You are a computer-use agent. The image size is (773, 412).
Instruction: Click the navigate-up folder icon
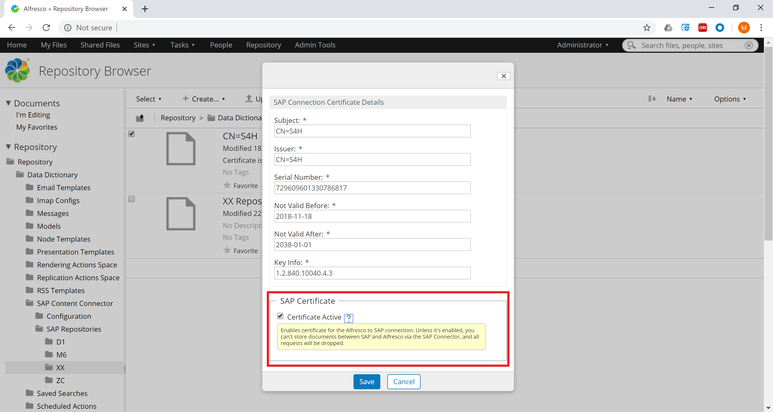[x=140, y=118]
